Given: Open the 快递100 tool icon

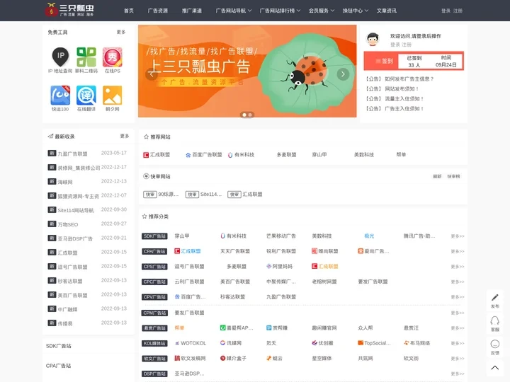Looking at the screenshot, I should [x=60, y=95].
